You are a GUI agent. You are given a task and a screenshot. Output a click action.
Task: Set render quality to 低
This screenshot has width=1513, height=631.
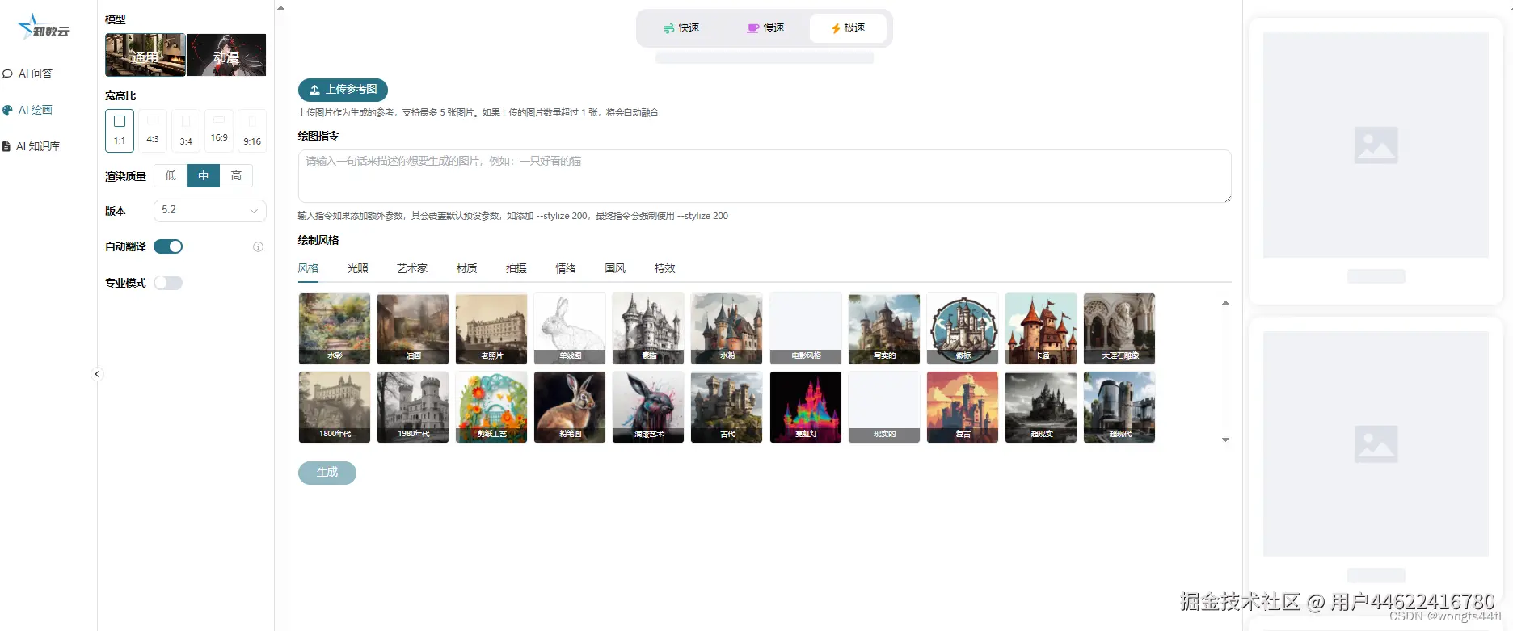tap(171, 175)
